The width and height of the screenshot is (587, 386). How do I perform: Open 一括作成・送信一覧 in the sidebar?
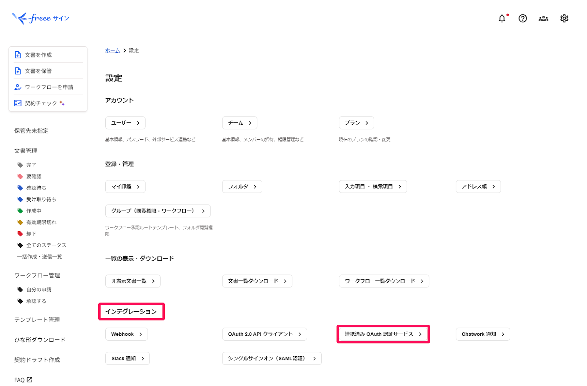pyautogui.click(x=40, y=257)
